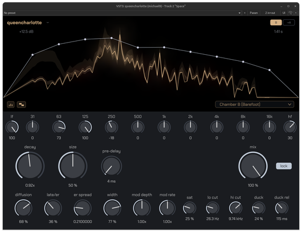
Task: Click the mix knob
Action: click(x=253, y=166)
